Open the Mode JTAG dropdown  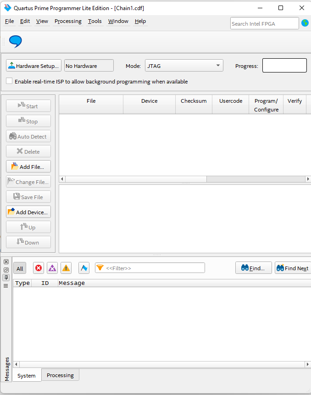tap(184, 66)
